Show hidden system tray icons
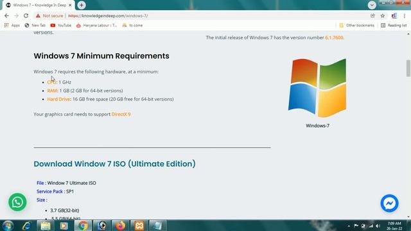The height and width of the screenshot is (231, 411). 349,226
